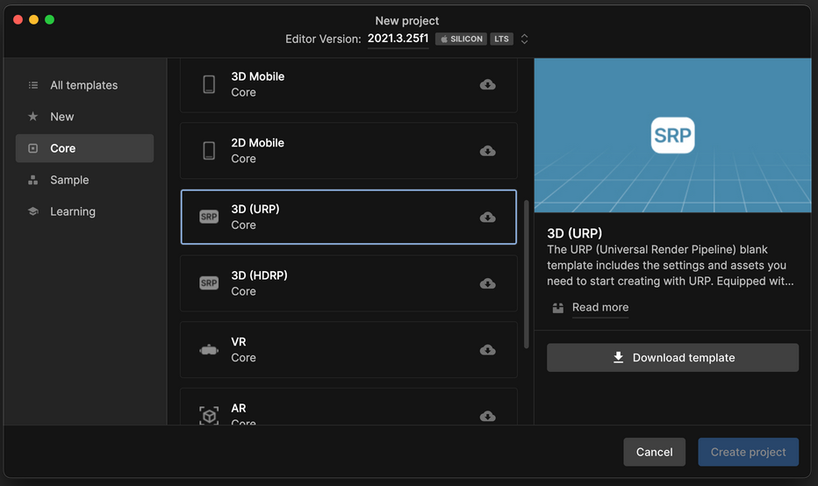Click the Create project button
The image size is (818, 486).
(x=748, y=452)
